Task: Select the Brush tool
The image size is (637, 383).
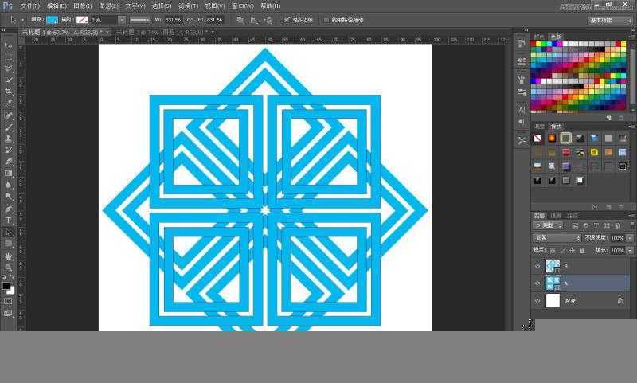Action: 8,127
